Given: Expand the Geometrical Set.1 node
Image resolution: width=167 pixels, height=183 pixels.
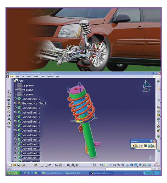Looking at the screenshot, I should [x=15, y=103].
